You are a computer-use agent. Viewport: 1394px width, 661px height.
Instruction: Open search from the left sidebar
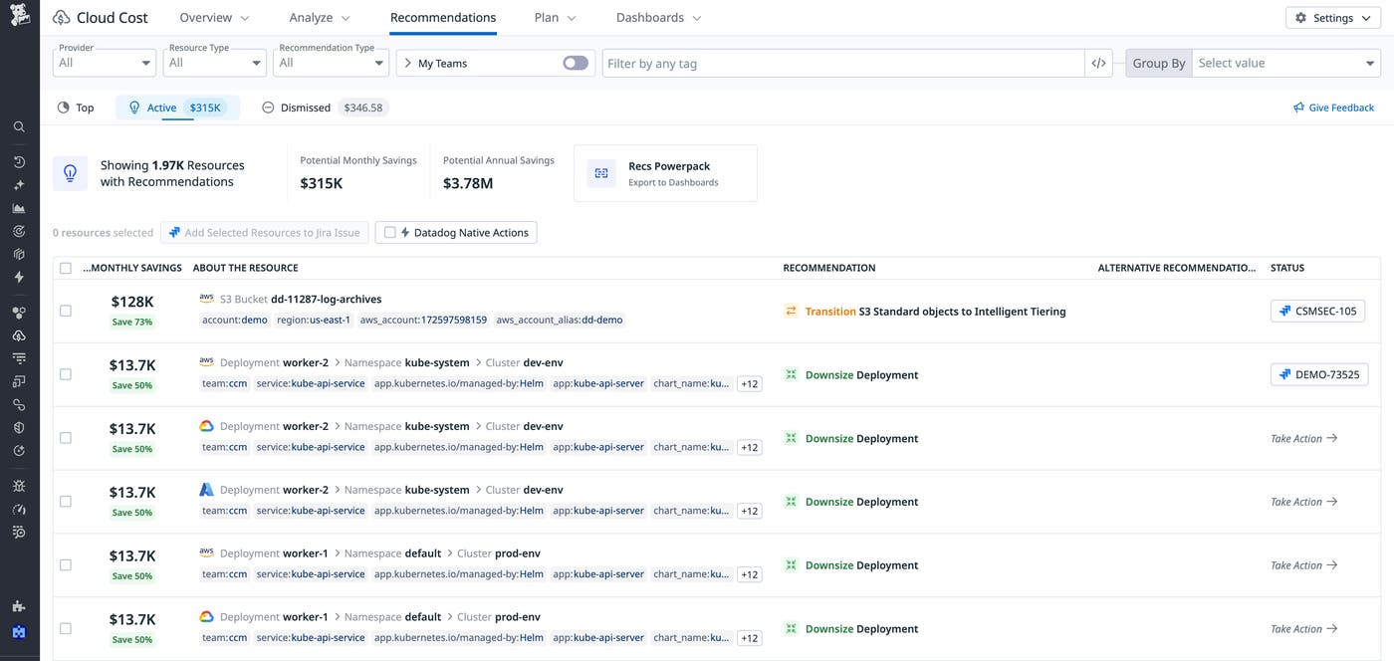16,125
